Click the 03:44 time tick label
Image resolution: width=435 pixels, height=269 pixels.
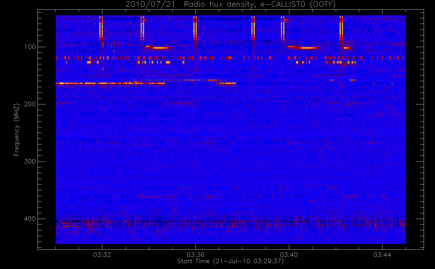click(x=382, y=255)
